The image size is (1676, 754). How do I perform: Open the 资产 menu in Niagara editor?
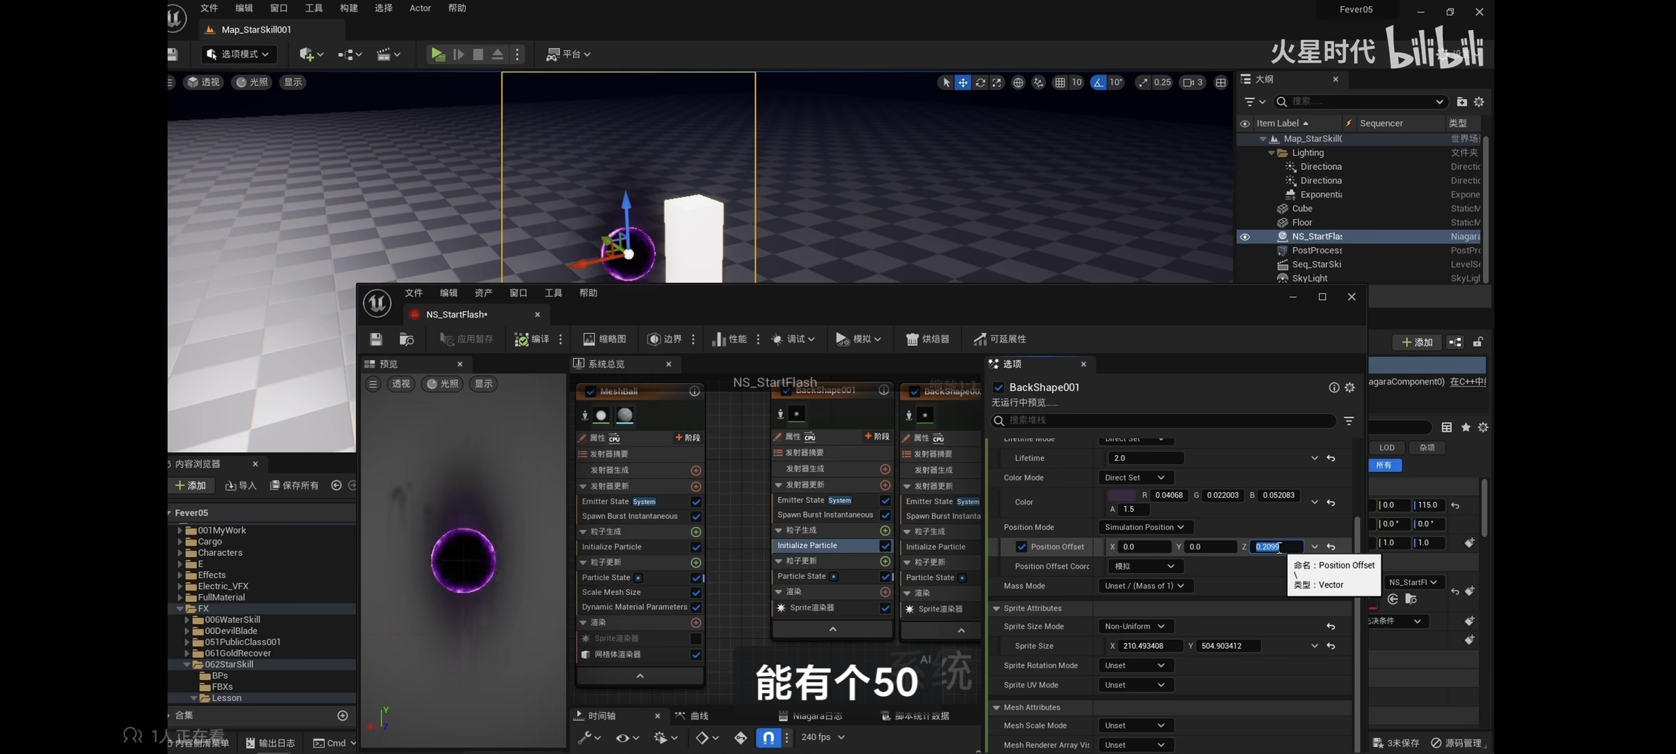(483, 293)
